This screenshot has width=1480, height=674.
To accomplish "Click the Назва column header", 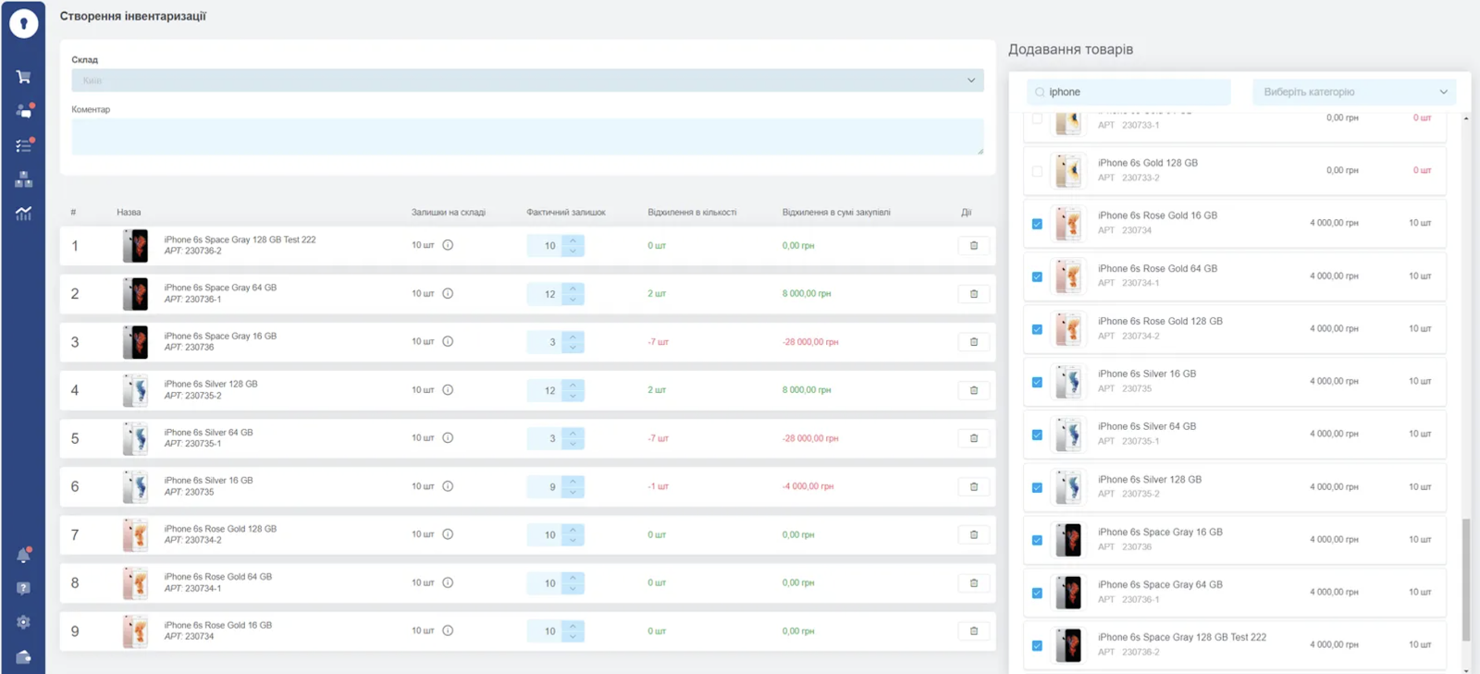I will 129,213.
